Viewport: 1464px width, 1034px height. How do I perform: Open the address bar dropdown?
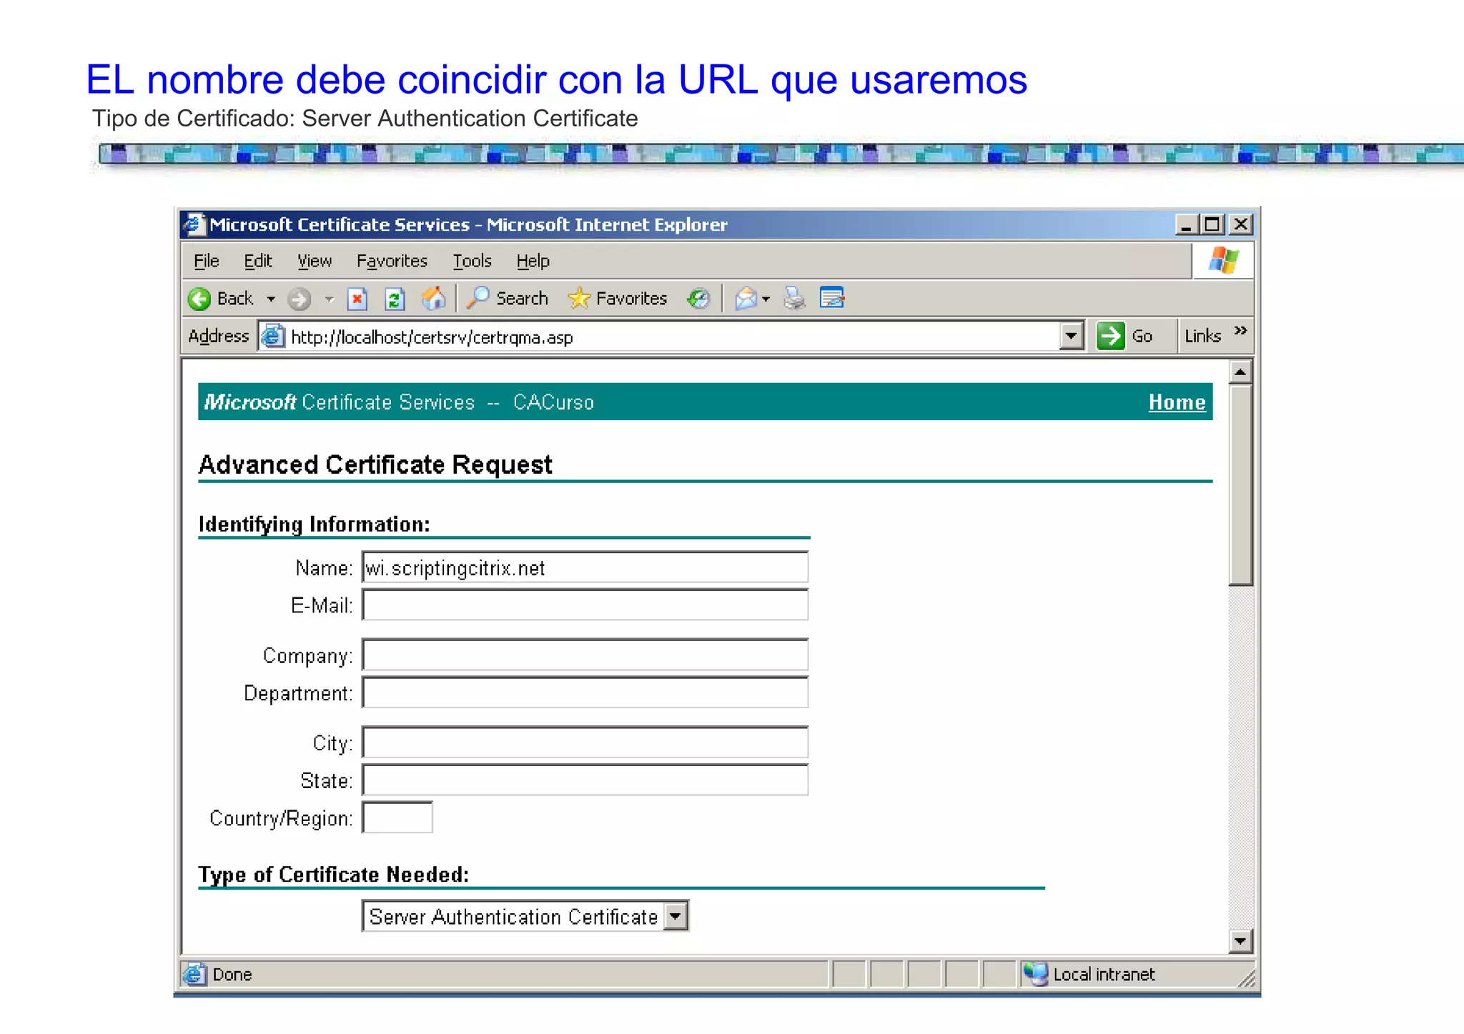[1071, 336]
